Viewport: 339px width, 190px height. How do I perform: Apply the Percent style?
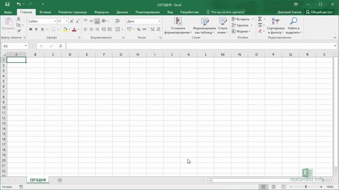coord(139,30)
